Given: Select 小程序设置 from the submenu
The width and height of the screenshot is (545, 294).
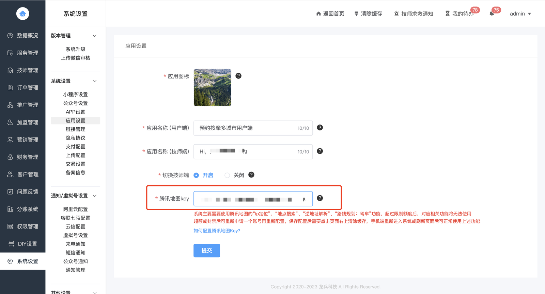Looking at the screenshot, I should tap(75, 94).
